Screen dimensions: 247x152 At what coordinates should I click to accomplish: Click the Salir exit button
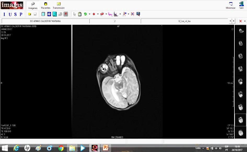click(x=241, y=5)
